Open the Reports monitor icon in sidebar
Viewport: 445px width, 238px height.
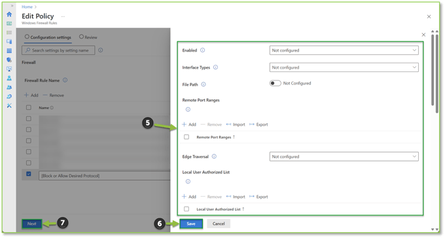click(9, 69)
